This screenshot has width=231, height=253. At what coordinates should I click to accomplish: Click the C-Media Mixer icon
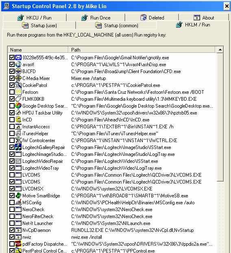(18, 78)
